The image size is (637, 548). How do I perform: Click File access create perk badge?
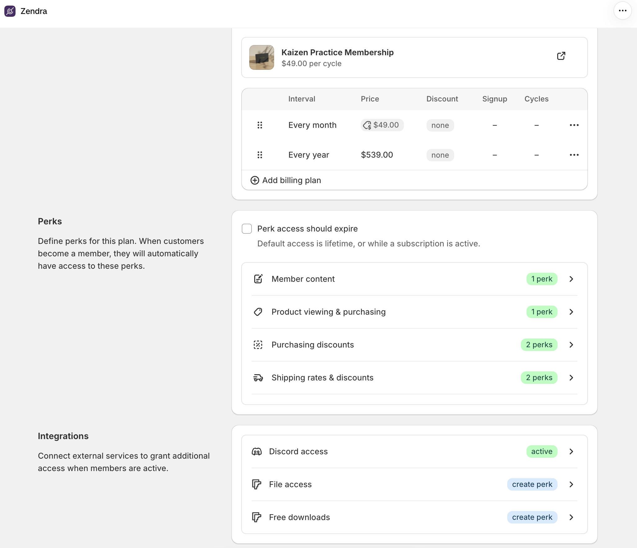[532, 484]
